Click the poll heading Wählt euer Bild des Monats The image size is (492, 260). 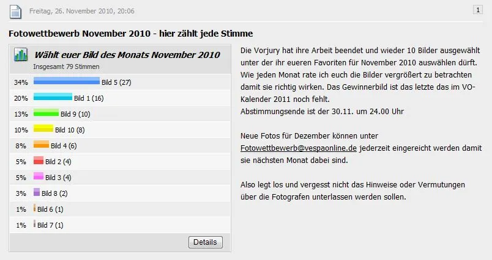pos(127,55)
